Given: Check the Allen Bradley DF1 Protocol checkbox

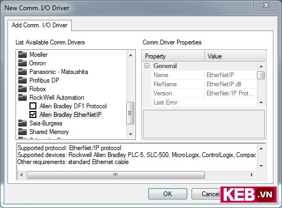Looking at the screenshot, I should [33, 106].
